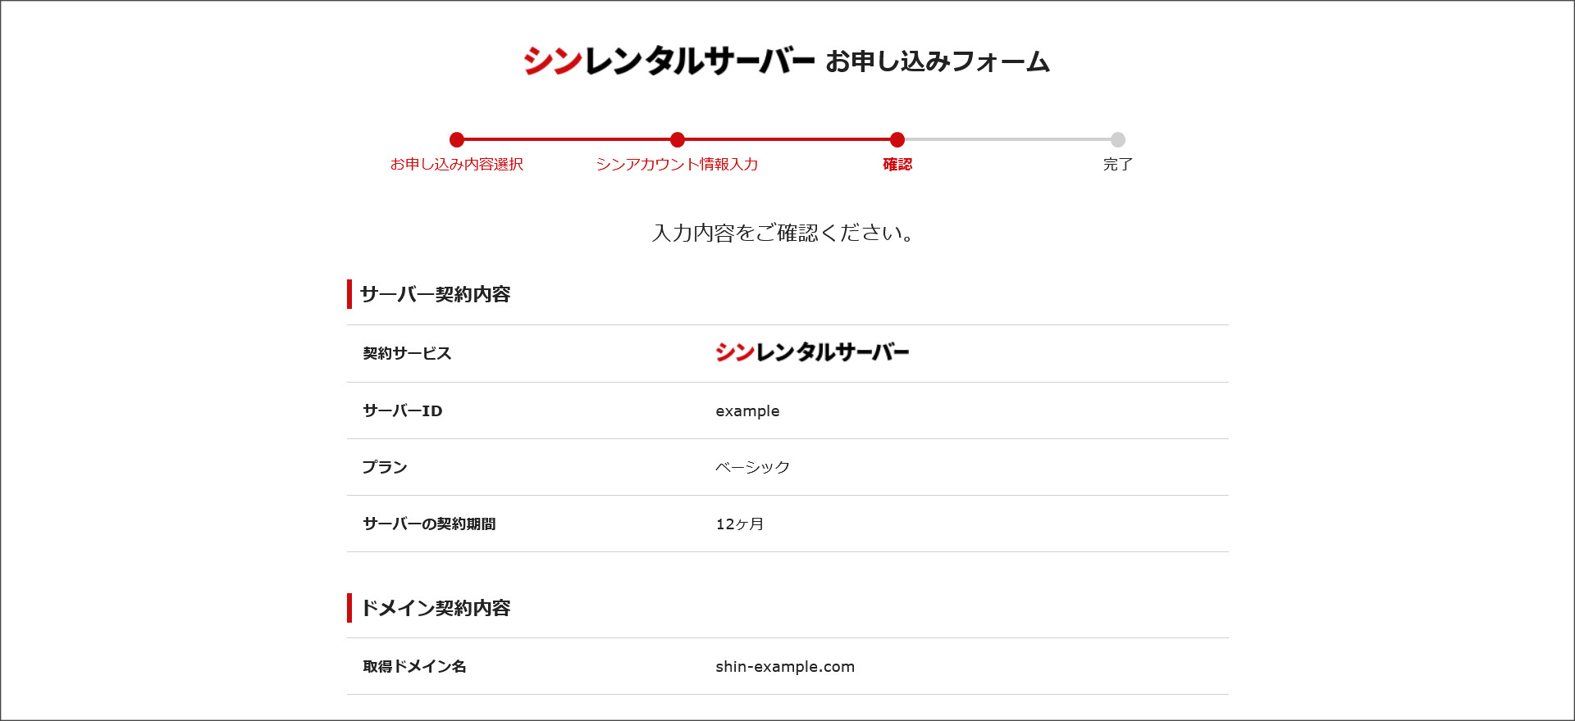Click the シンレンタルサーバー header logo
The width and height of the screenshot is (1575, 721).
[669, 61]
